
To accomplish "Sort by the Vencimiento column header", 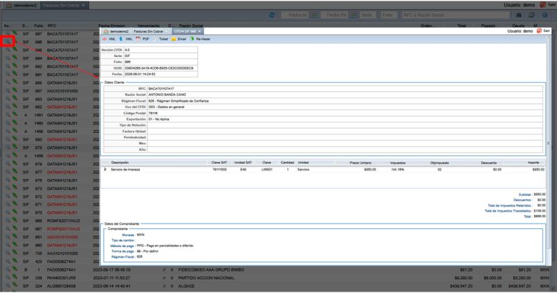I will tap(148, 26).
